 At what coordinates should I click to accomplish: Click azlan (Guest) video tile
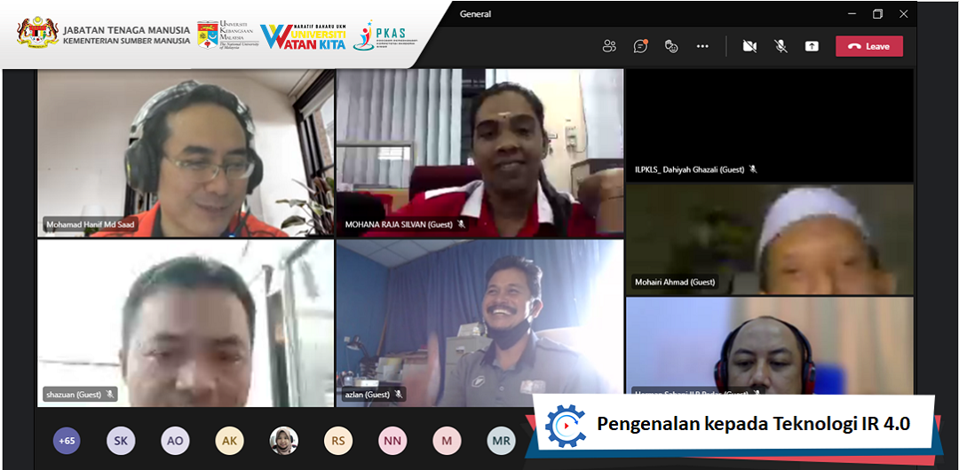point(479,324)
